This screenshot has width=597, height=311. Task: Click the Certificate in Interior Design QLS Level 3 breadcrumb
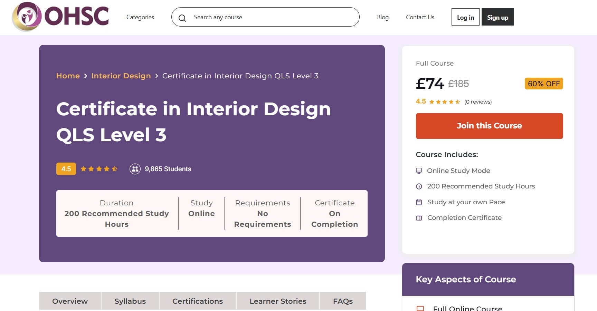(240, 76)
